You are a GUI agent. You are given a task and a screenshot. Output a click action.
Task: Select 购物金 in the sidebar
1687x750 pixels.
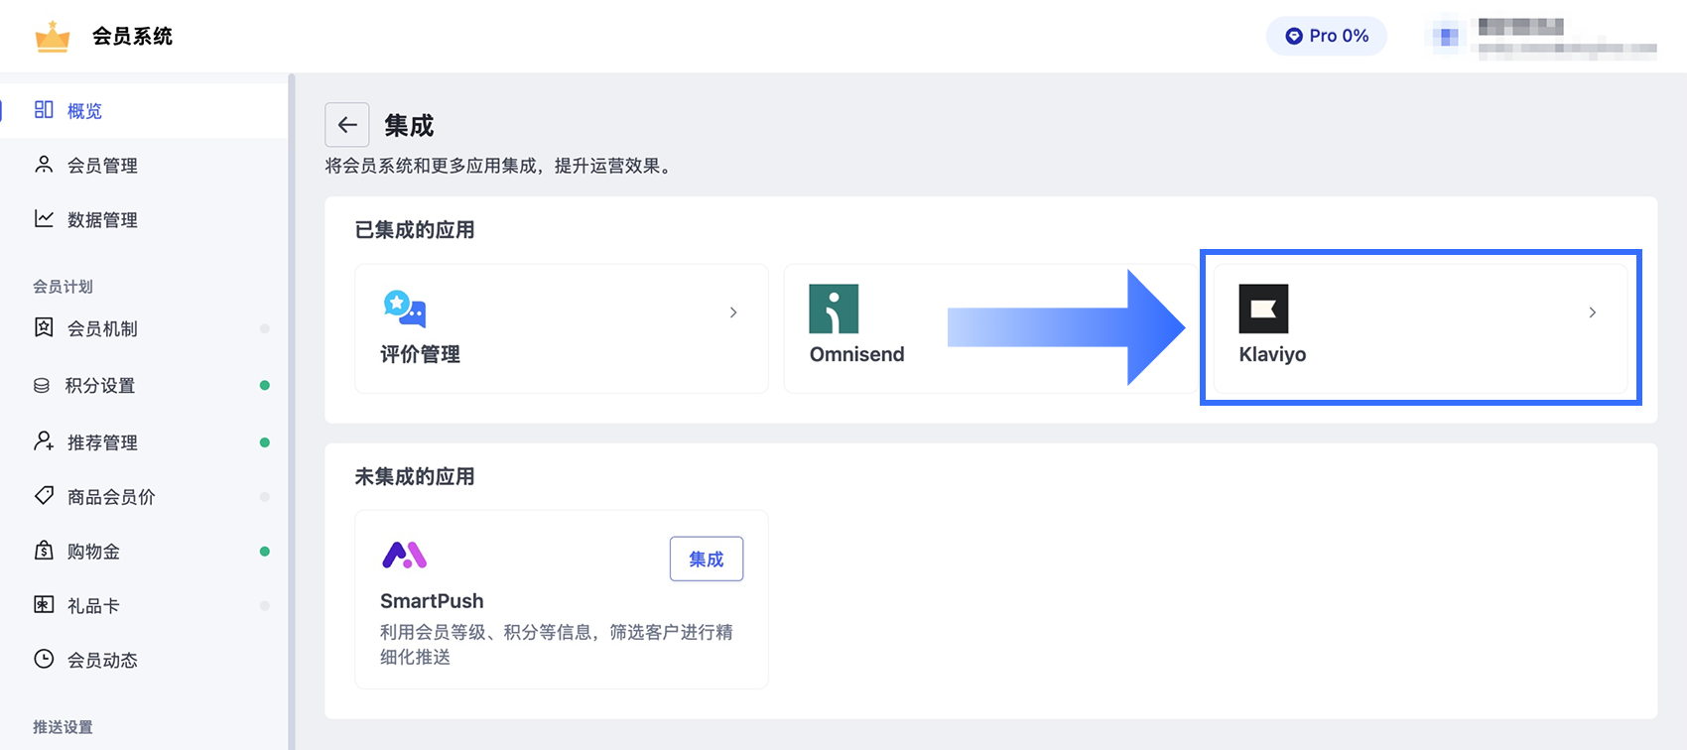(144, 551)
